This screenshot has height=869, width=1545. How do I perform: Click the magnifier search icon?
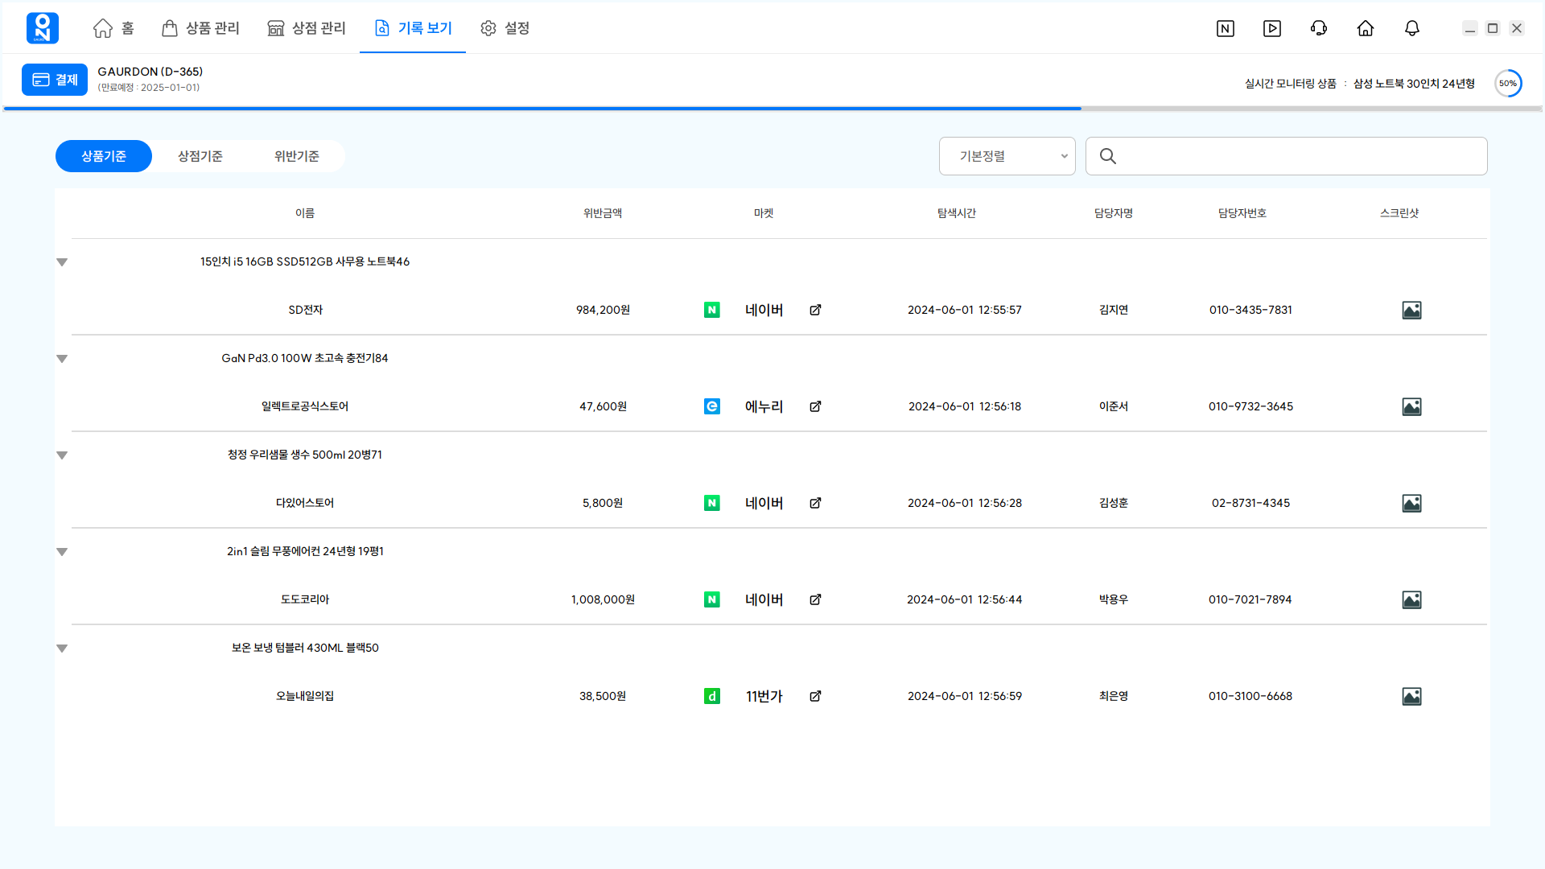point(1108,156)
